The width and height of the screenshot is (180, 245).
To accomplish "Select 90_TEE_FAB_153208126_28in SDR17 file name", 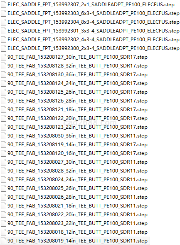I will [x=77, y=101].
